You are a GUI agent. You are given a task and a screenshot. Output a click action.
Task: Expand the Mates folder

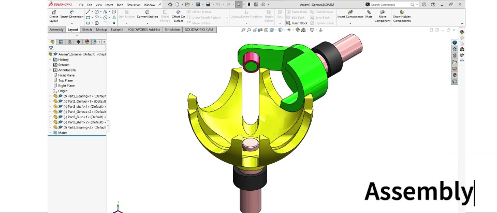(50, 132)
